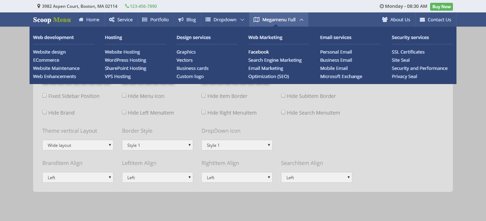Open SharePoint Hosting link
486x221 pixels.
coord(126,68)
